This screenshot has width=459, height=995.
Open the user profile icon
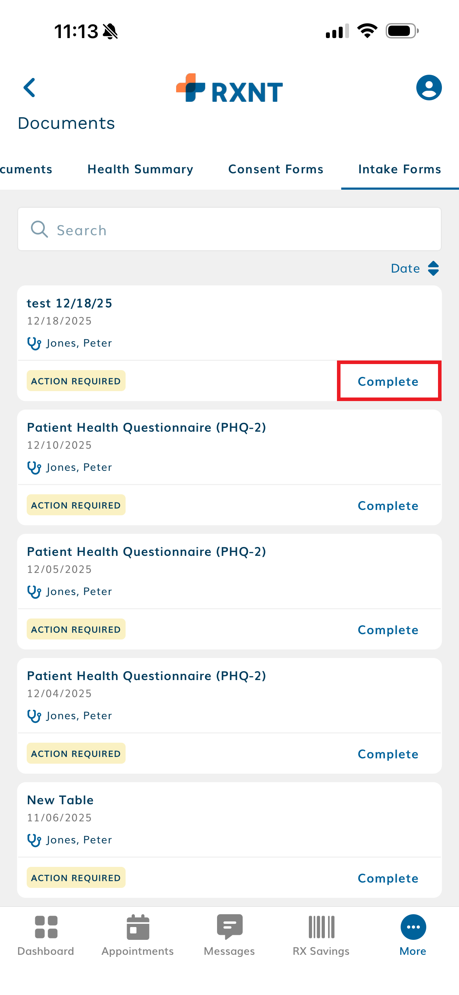point(428,88)
